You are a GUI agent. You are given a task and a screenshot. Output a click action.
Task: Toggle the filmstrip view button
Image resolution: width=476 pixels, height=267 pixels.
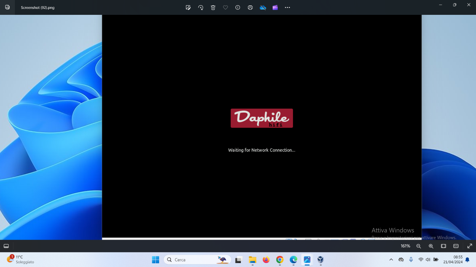[6, 246]
